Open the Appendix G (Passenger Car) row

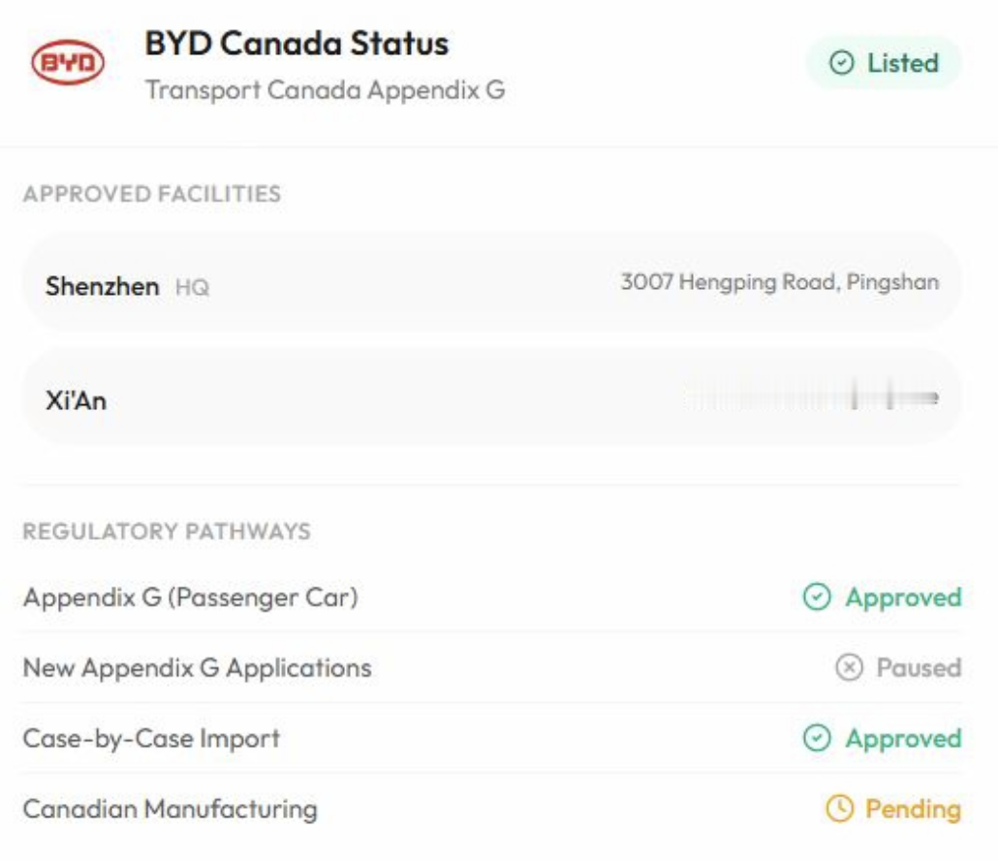(191, 597)
